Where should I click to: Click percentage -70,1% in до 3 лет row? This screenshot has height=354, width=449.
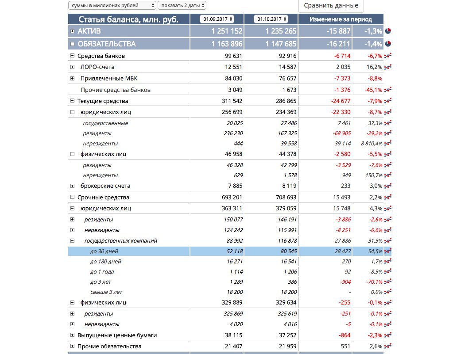(x=374, y=282)
